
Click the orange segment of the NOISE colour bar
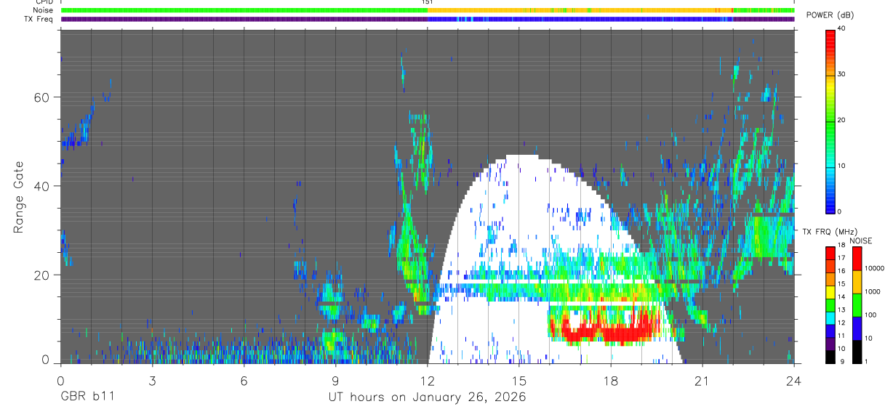(857, 282)
